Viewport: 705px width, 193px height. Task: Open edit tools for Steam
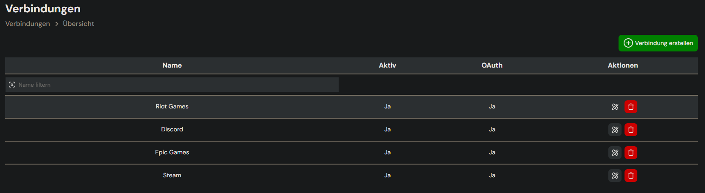click(x=615, y=176)
